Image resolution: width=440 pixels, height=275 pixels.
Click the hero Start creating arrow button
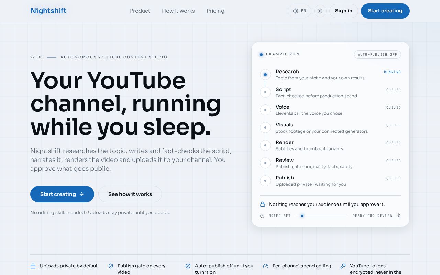pyautogui.click(x=62, y=194)
